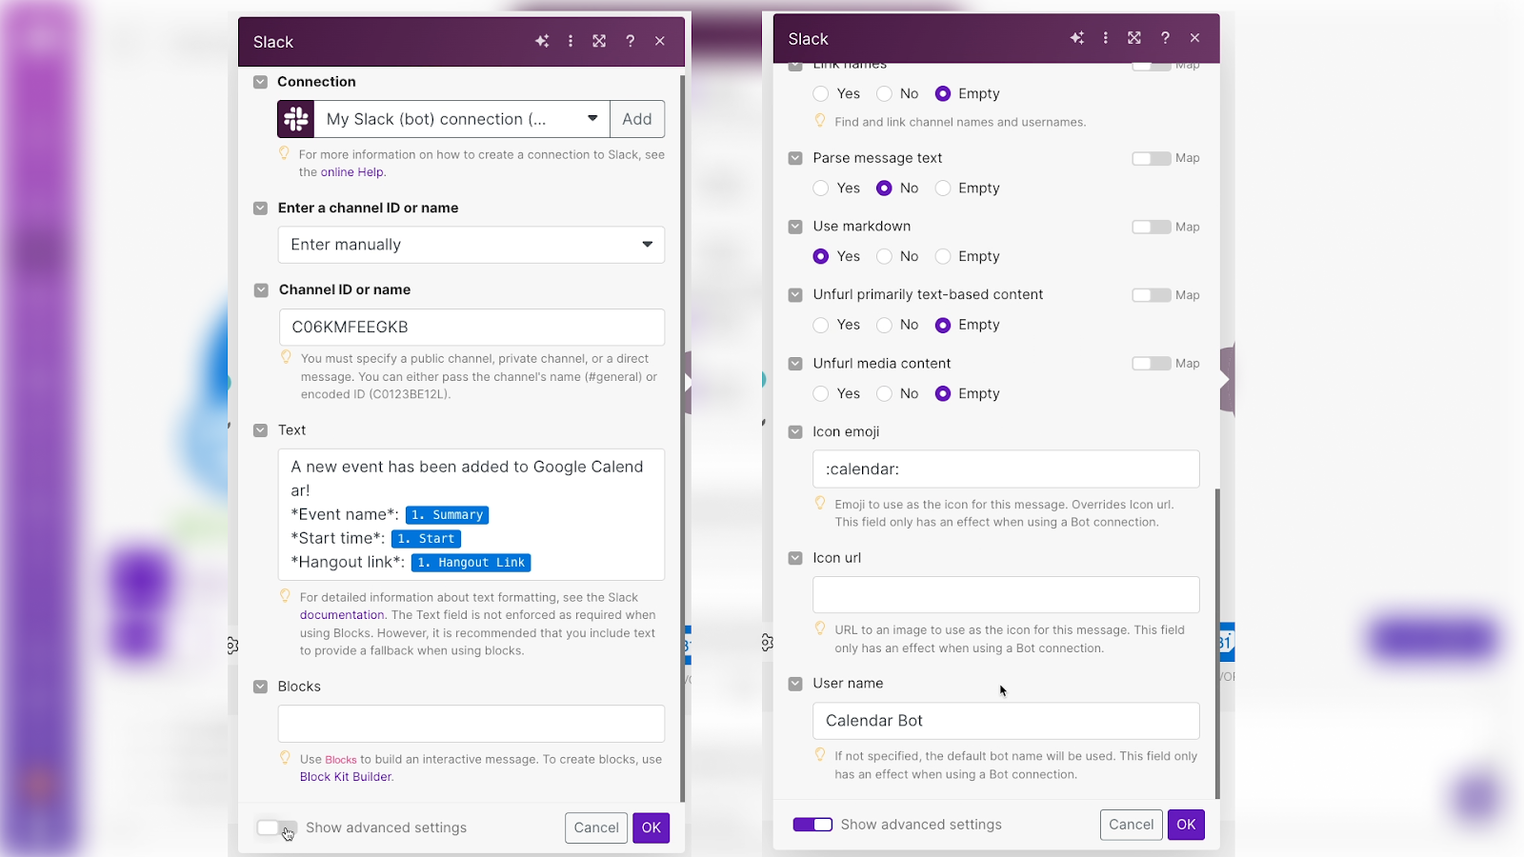Viewport: 1524px width, 857px height.
Task: Select Yes for Link names
Action: click(821, 93)
